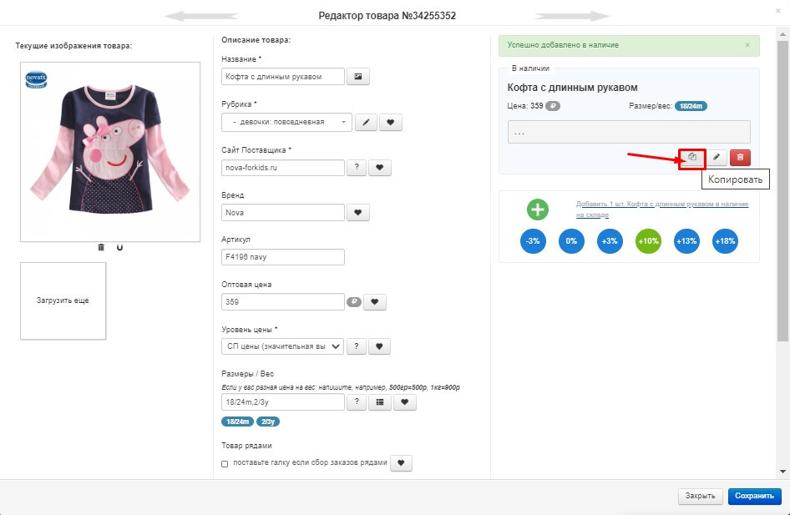Click the green plus add-to-stock icon

(x=538, y=210)
